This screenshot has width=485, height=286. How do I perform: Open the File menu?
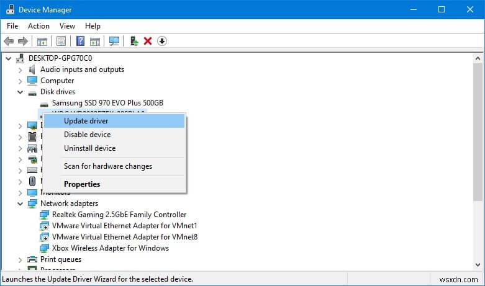point(12,26)
